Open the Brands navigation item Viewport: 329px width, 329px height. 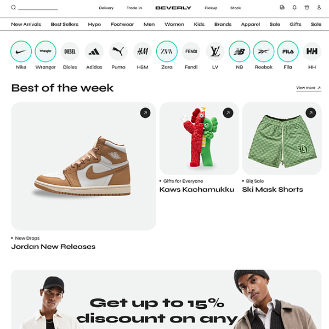point(223,24)
